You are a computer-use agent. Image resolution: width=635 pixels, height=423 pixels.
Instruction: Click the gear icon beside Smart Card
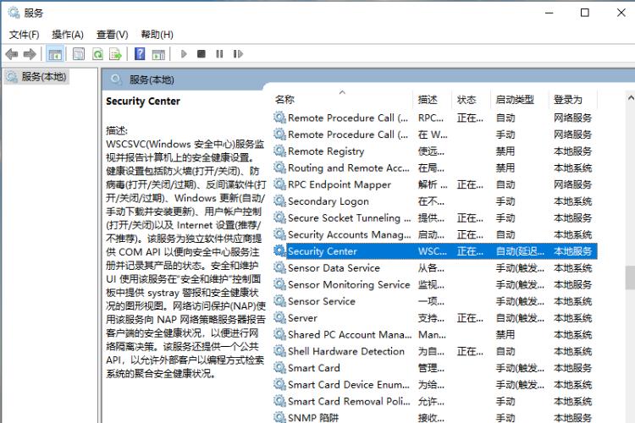[x=279, y=367]
